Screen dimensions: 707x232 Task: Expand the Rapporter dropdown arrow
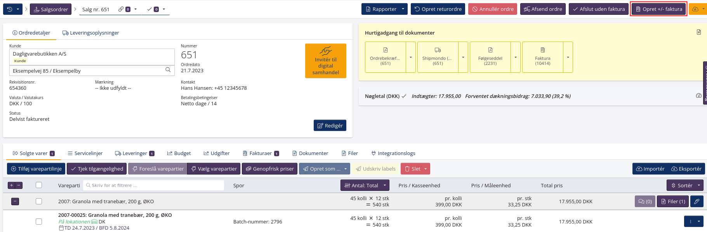click(x=403, y=9)
